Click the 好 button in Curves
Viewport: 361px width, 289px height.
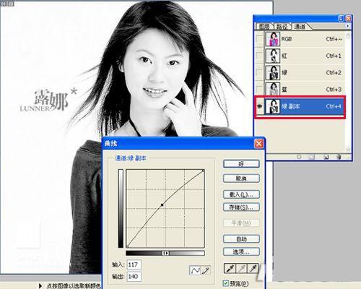tap(241, 164)
